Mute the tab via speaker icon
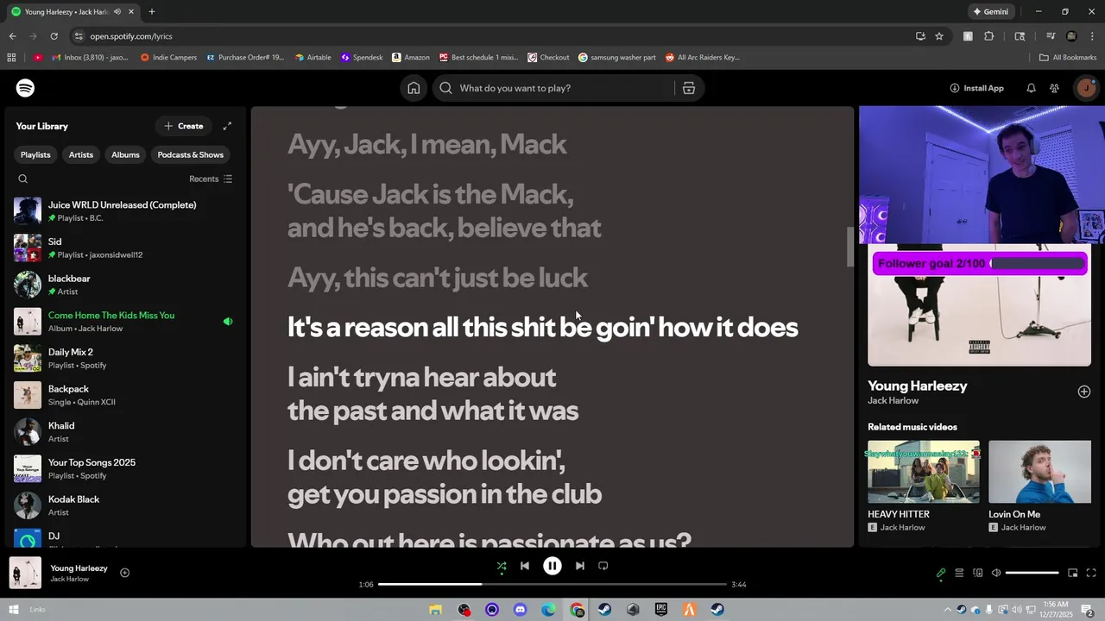 117,12
